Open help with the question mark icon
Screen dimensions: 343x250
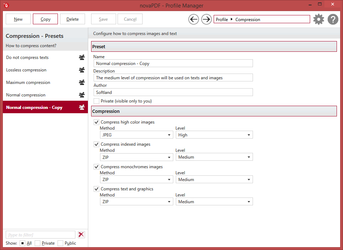tap(333, 19)
